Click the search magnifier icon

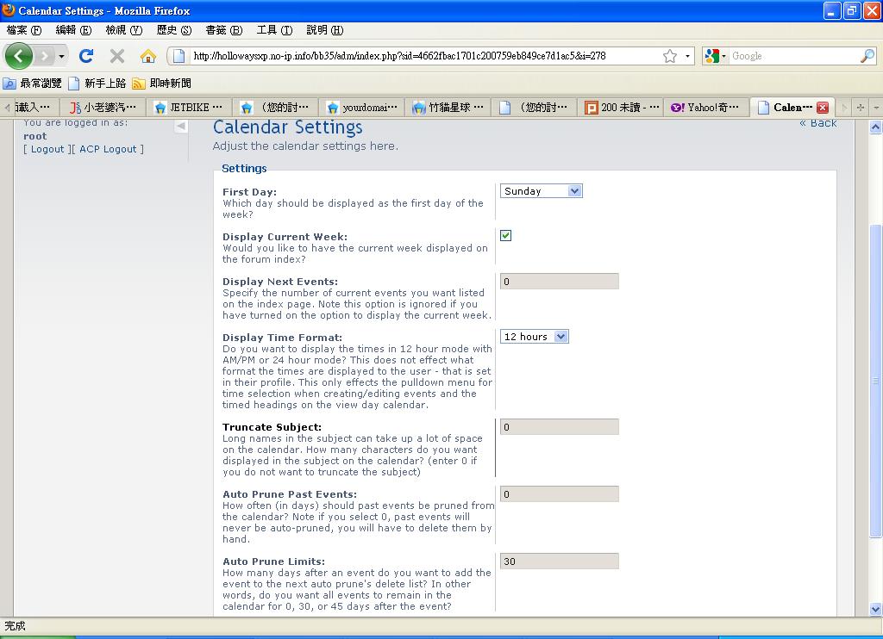tap(867, 56)
